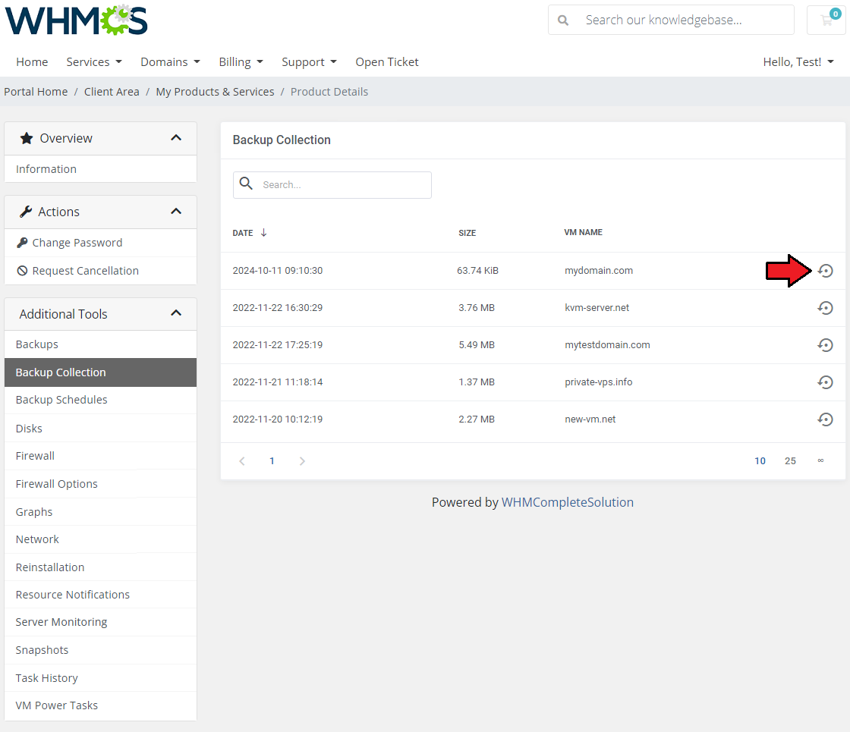Screen dimensions: 850x732
Task: Open the shopping cart icon
Action: [x=826, y=20]
